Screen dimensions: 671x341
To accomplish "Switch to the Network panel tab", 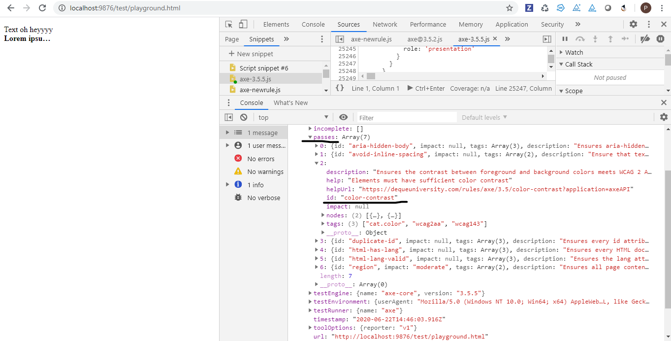I will (384, 24).
